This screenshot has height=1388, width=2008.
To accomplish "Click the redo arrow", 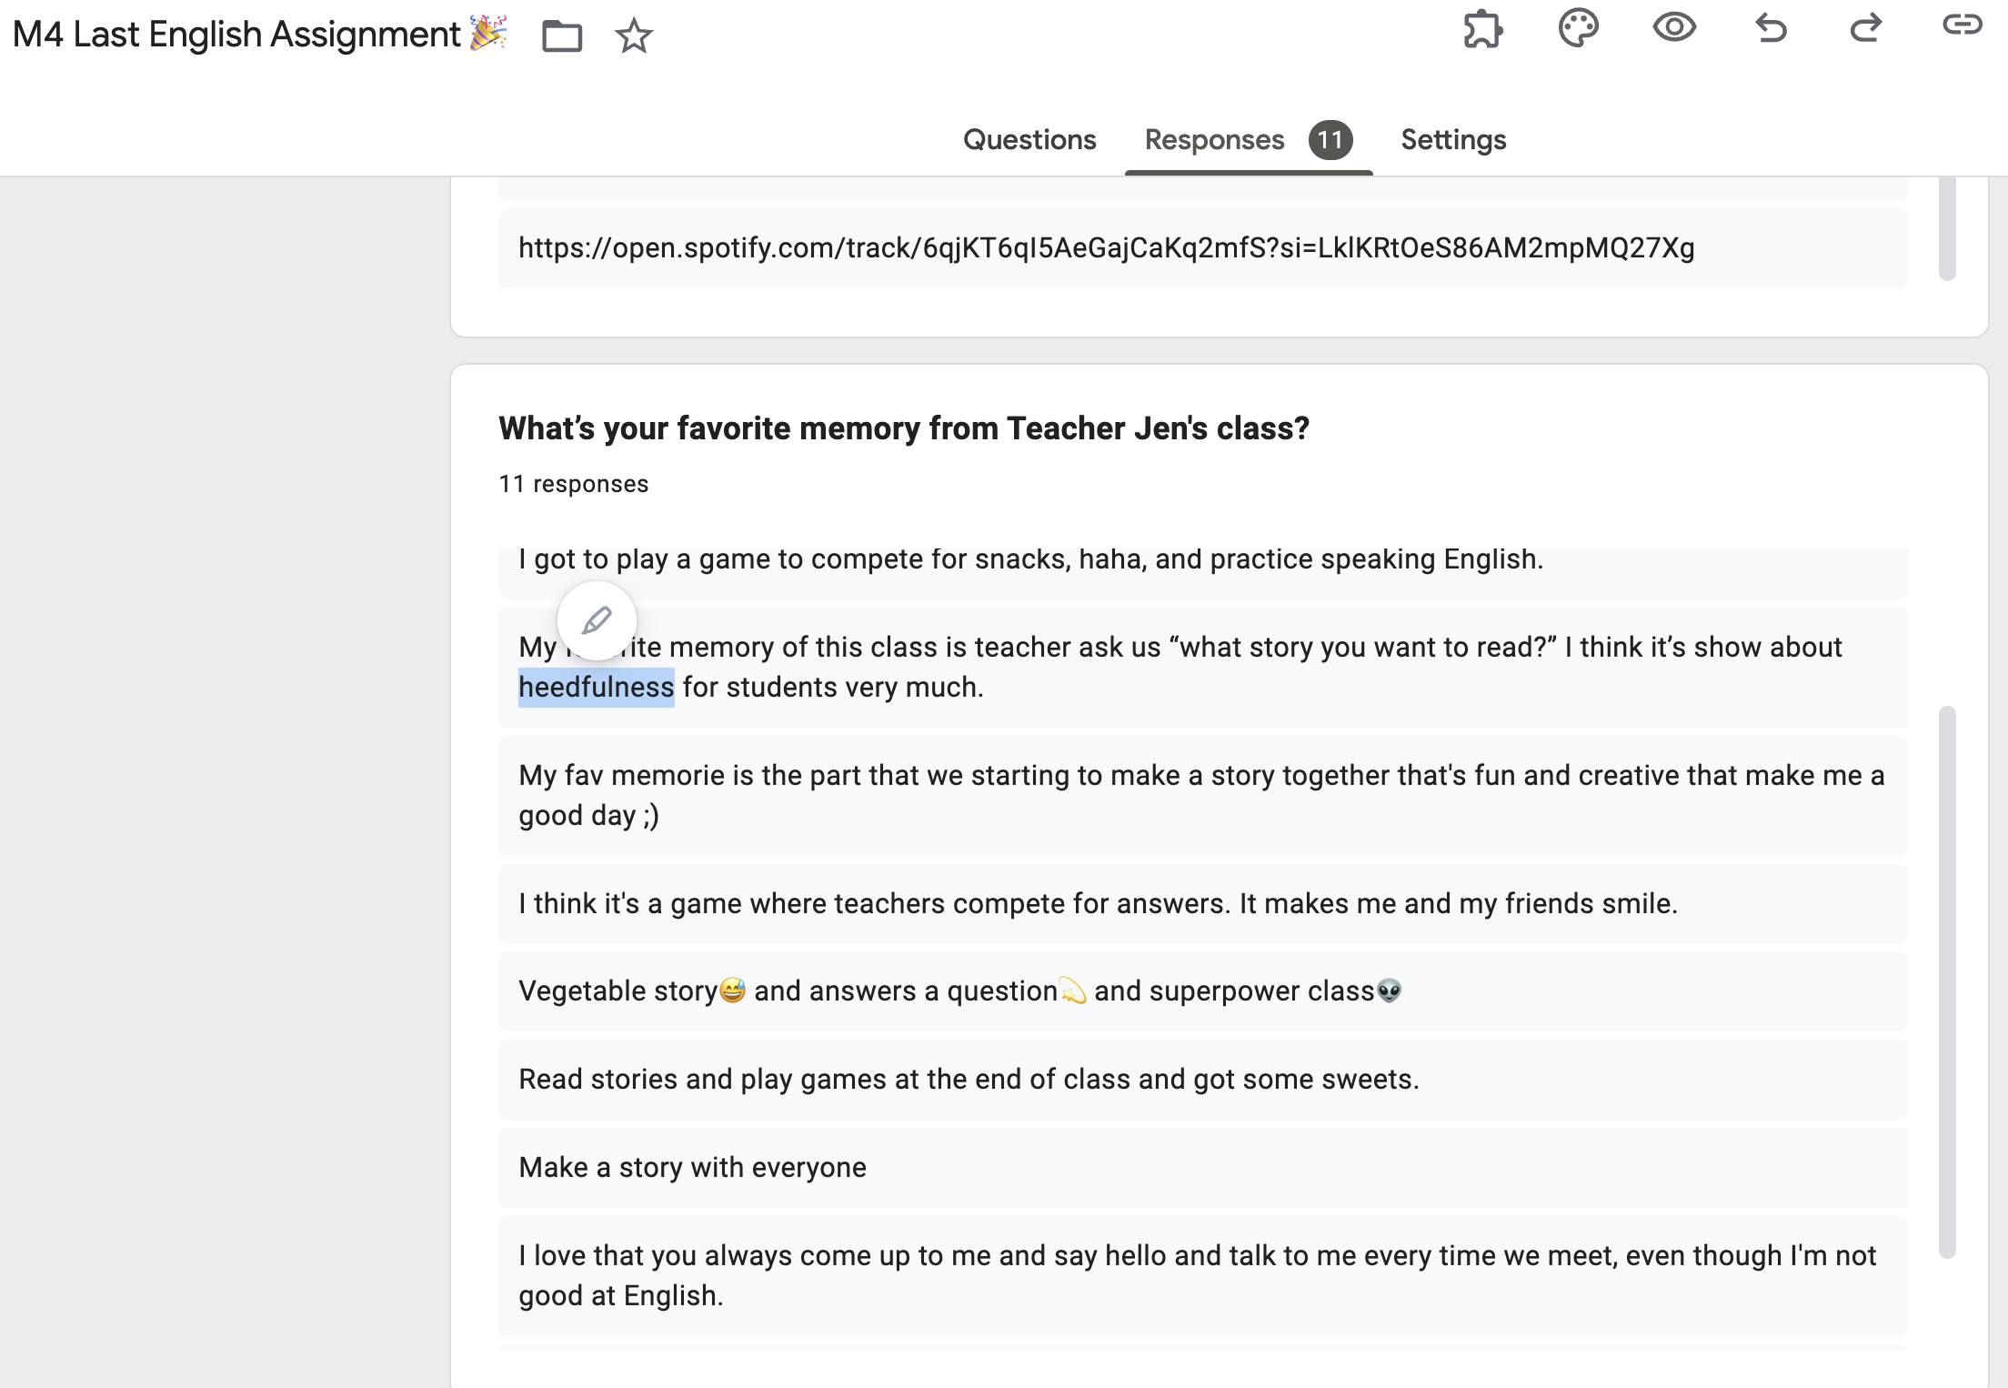I will (x=1865, y=29).
